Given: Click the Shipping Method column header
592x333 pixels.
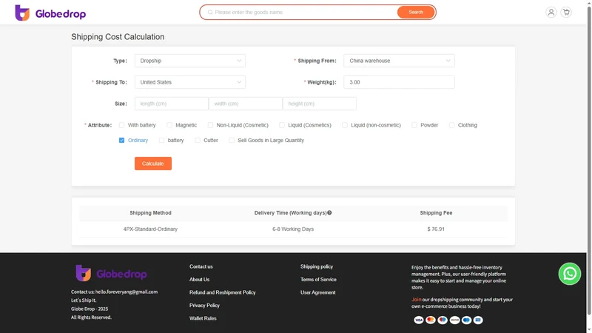Looking at the screenshot, I should [150, 213].
